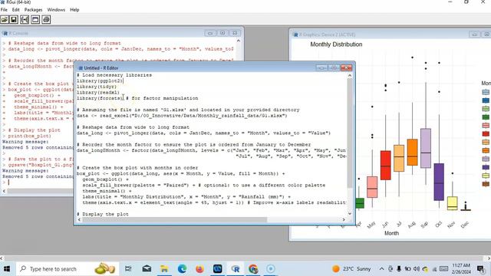Click the Windows Start button

point(7,269)
